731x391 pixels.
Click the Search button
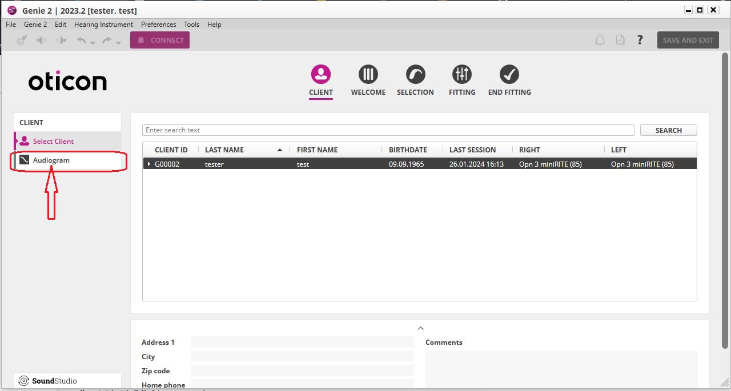(669, 130)
